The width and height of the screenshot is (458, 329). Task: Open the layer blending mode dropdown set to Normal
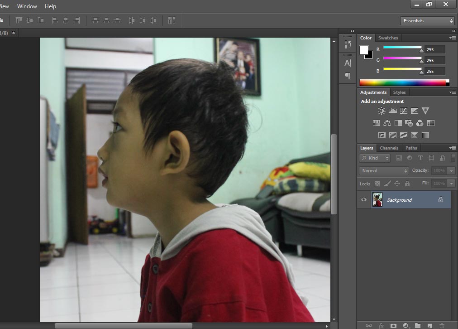coord(383,170)
